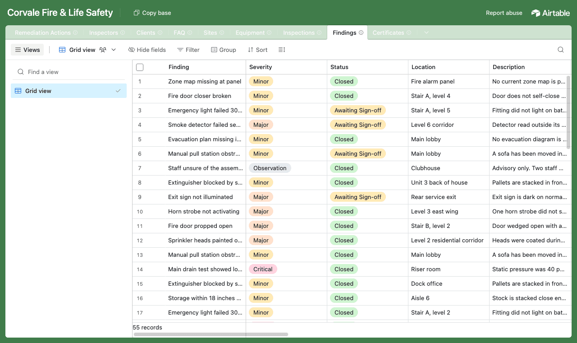
Task: Click the vertical scrollbar on right
Action: coord(568,112)
